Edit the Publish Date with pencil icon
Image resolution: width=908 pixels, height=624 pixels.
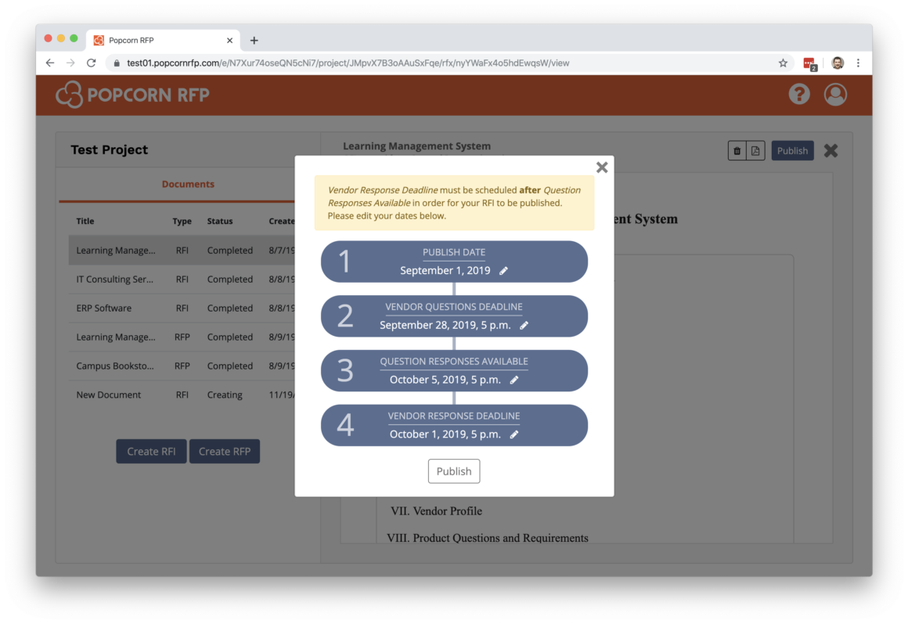(x=502, y=269)
